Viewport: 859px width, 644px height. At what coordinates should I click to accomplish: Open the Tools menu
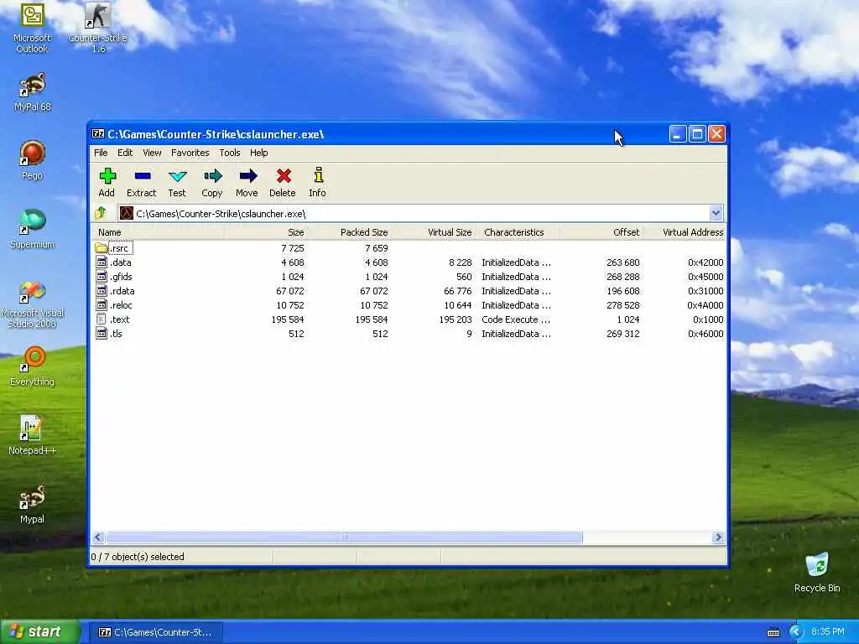230,153
